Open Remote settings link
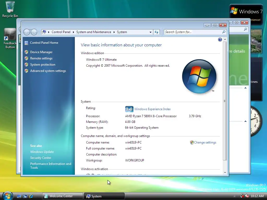 [41, 58]
